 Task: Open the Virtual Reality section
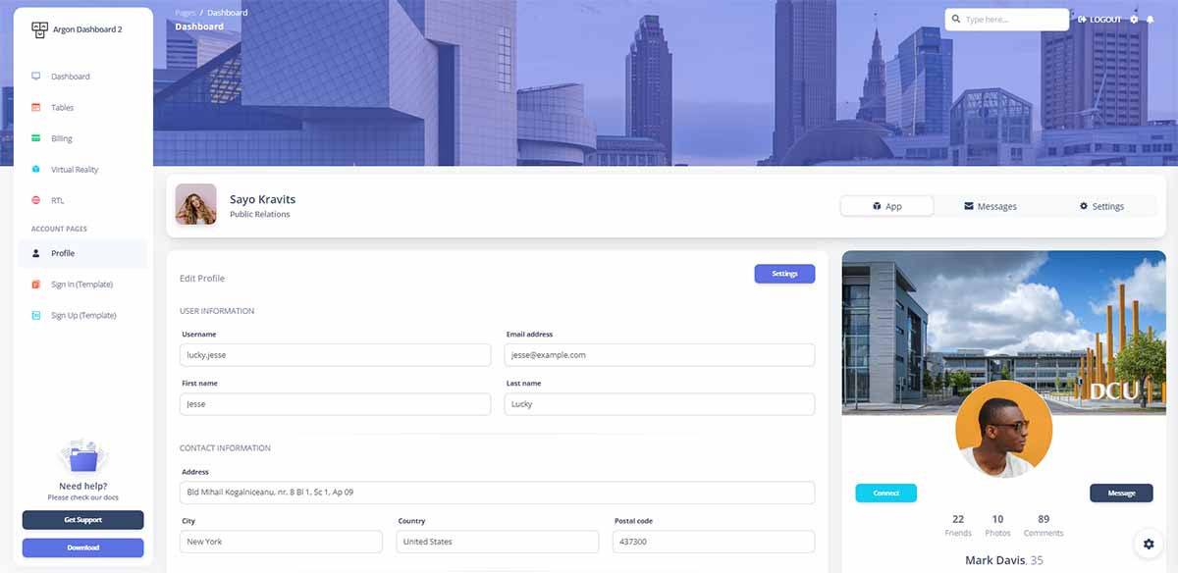[x=74, y=169]
